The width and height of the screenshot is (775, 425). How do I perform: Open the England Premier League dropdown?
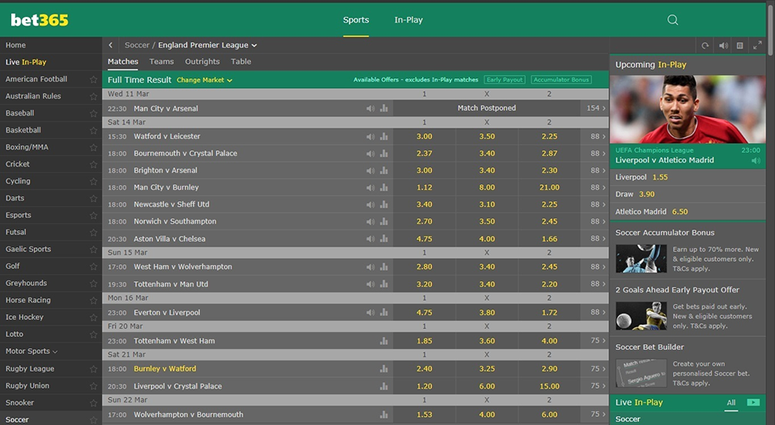(208, 45)
